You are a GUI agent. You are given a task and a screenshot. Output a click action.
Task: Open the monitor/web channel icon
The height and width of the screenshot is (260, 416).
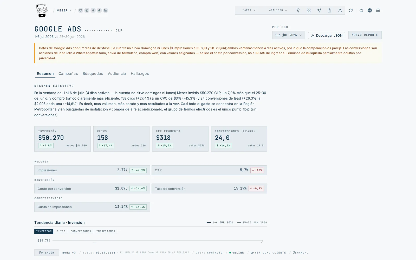pos(81,10)
